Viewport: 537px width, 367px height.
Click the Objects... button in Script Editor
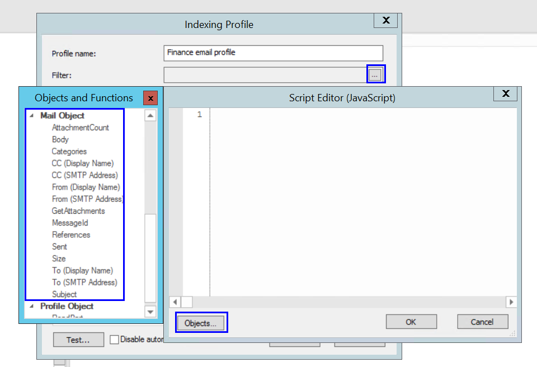201,322
